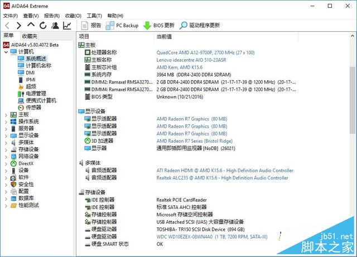The width and height of the screenshot is (357, 257).
Task: Click the 配置 icon in tree
Action: pyautogui.click(x=13, y=191)
